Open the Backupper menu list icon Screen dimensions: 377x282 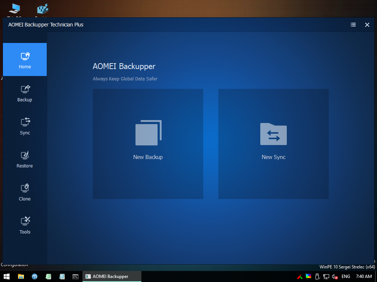(353, 25)
